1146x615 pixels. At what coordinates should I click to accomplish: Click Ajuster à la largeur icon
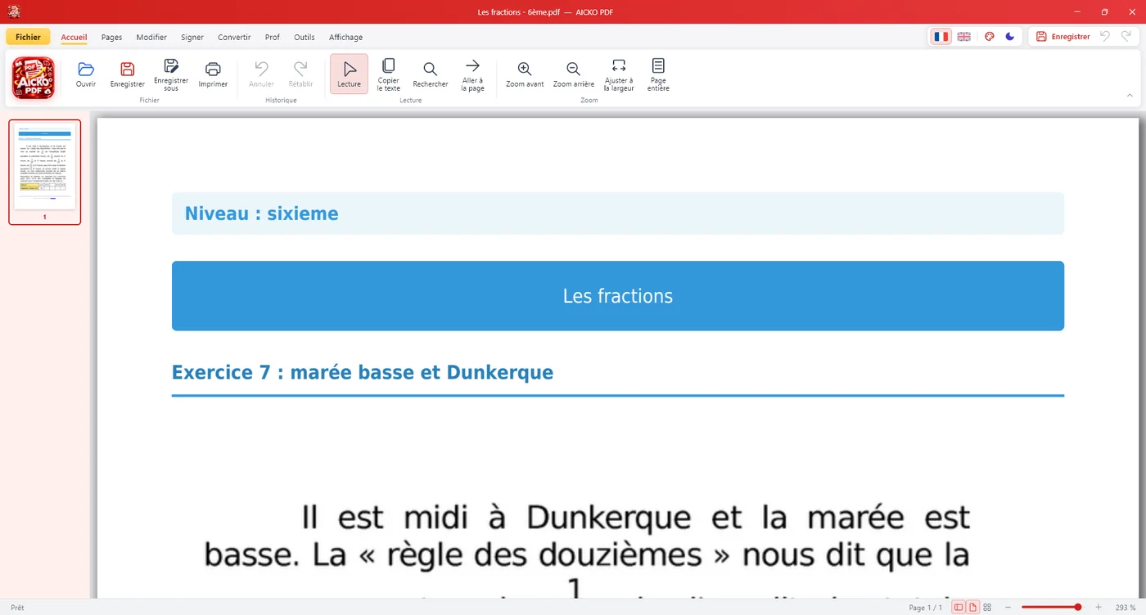tap(619, 65)
